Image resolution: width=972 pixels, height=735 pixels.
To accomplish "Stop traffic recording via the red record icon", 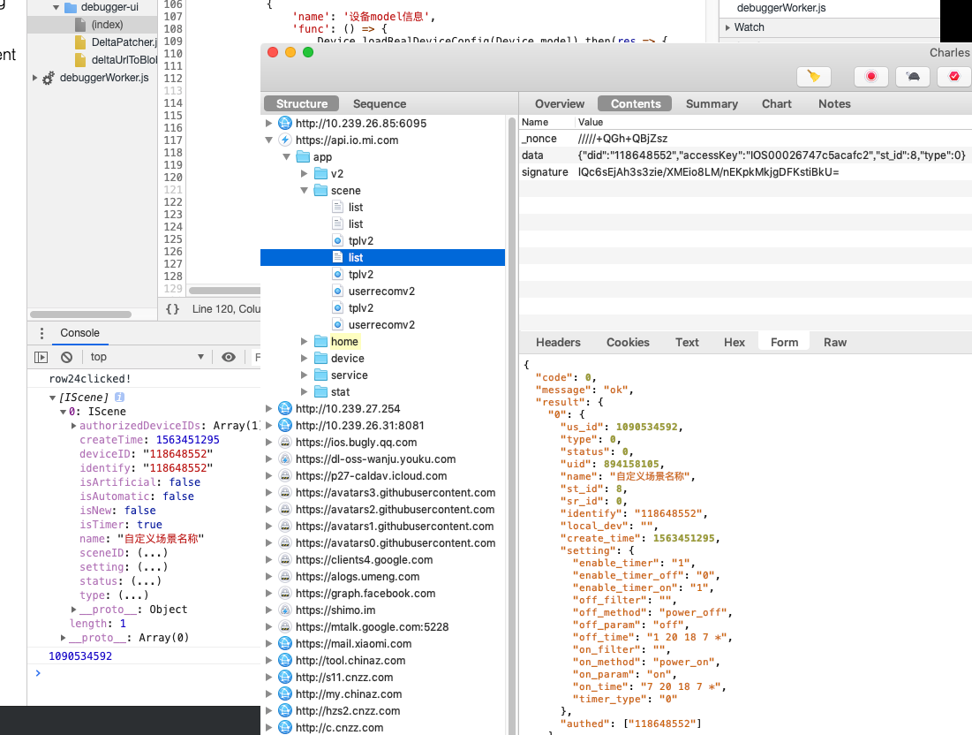I will [x=871, y=77].
